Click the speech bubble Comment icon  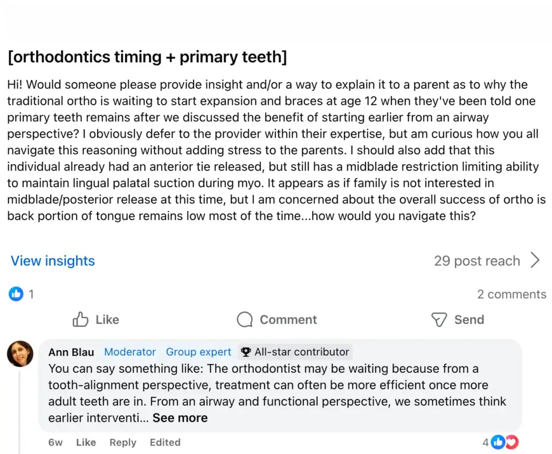click(245, 320)
